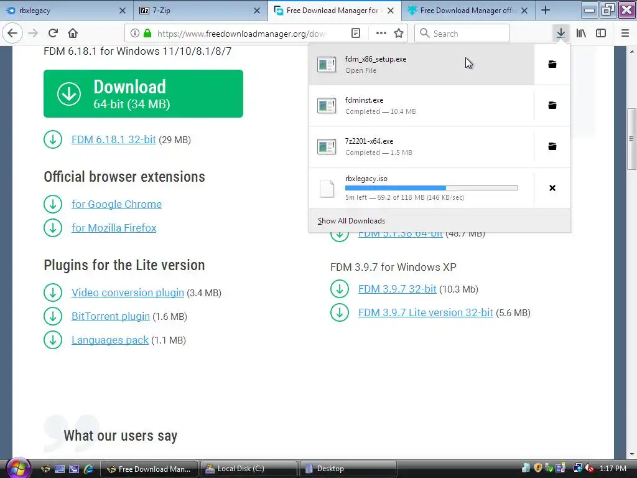Bookmark this page with the star

[x=399, y=34]
